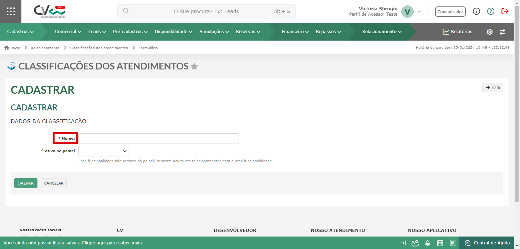520x249 pixels.
Task: Go to Classificações dos atendimentos breadcrumb
Action: point(99,48)
